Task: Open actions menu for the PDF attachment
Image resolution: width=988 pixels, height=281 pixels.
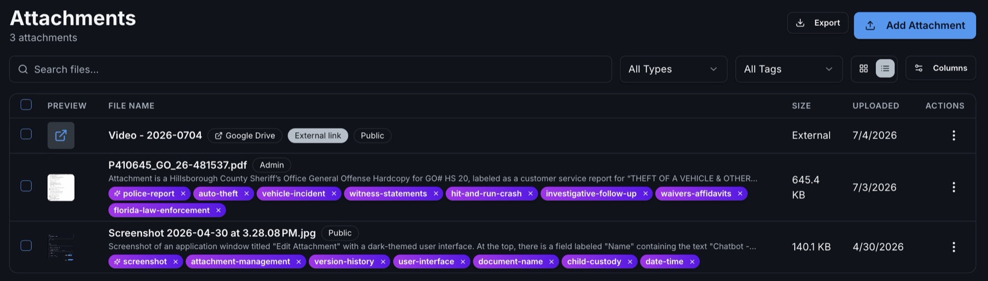Action: click(x=954, y=187)
